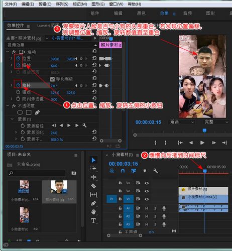Viewport: 232px width, 251px height.
Task: Select the Selection tool arrow
Action: tap(93, 160)
